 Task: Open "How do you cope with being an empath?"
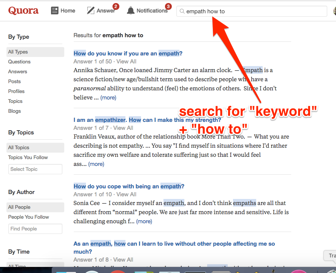pyautogui.click(x=129, y=186)
